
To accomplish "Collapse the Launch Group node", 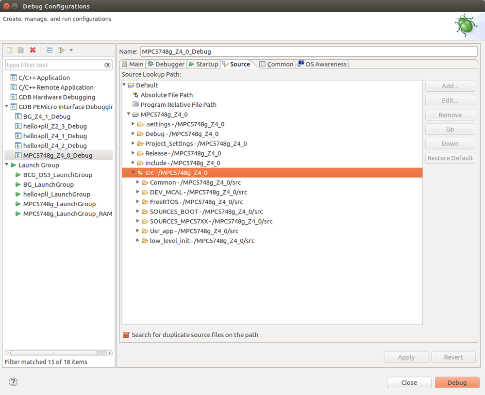I will pyautogui.click(x=6, y=165).
